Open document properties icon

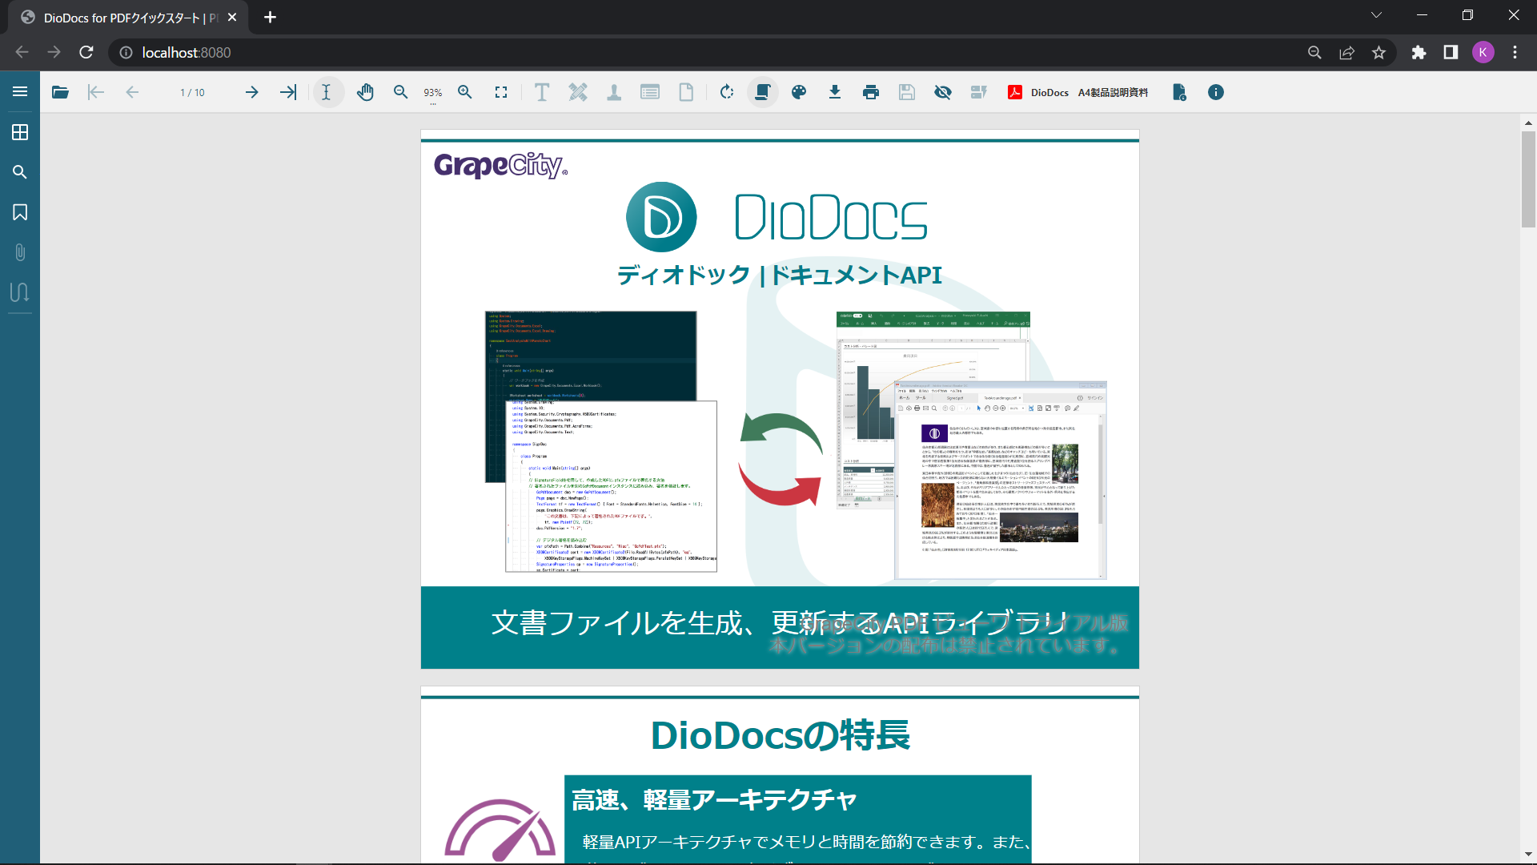(1179, 92)
